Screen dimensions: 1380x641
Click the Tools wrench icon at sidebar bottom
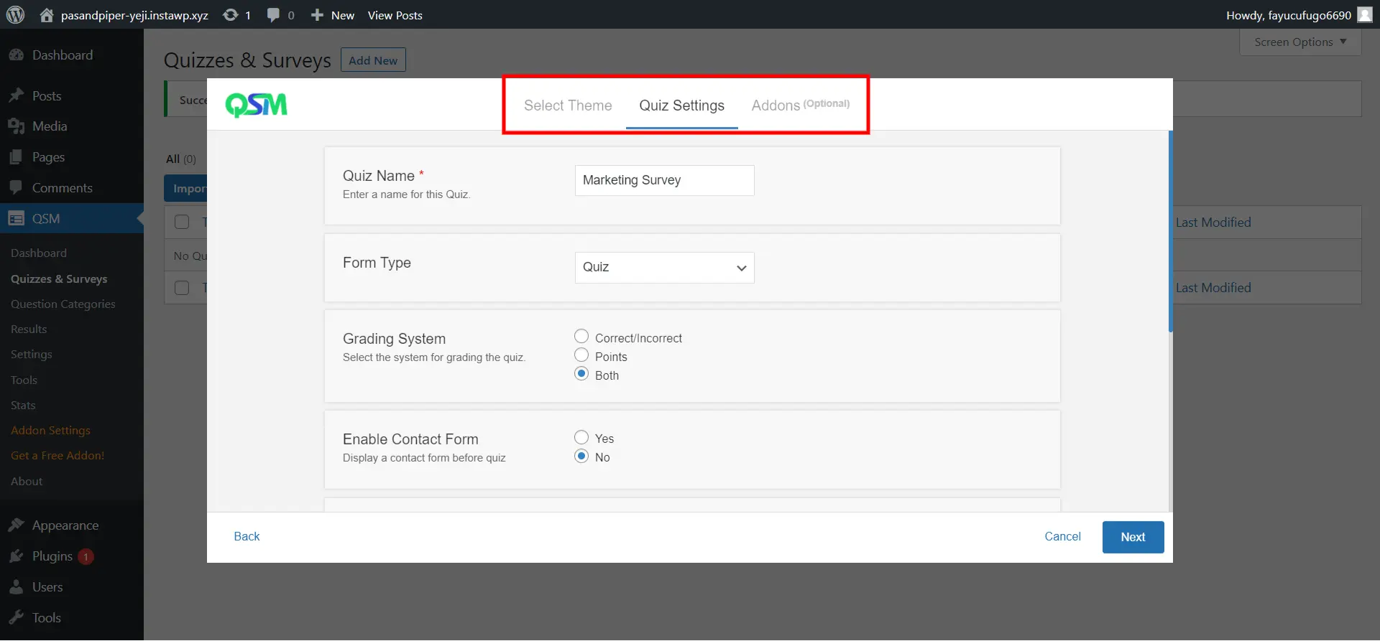coord(16,618)
